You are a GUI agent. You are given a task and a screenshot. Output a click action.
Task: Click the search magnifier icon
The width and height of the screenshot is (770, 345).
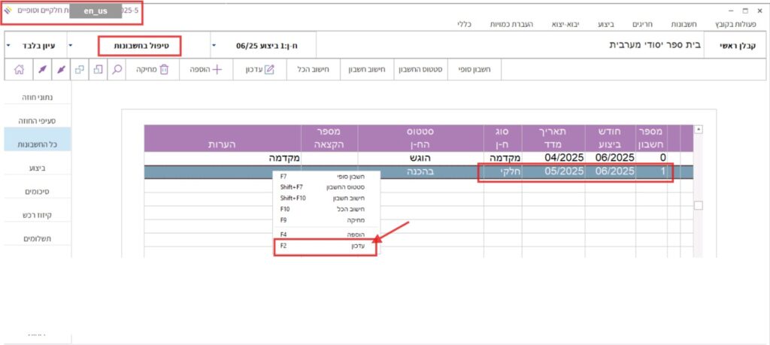click(x=117, y=69)
